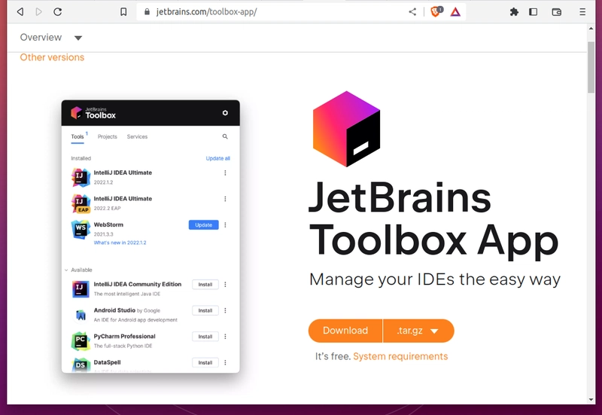
Task: Click the Brave Rewards triangle icon
Action: click(455, 12)
